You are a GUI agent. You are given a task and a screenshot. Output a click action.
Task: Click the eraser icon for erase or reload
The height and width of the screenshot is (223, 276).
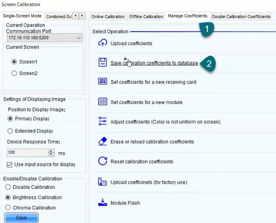(x=103, y=141)
